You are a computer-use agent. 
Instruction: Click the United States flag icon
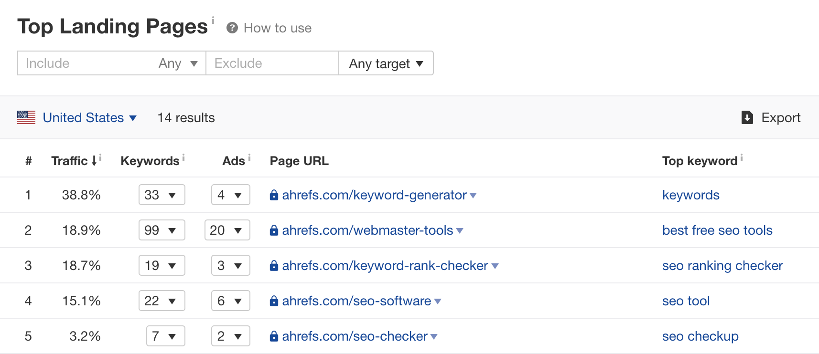[26, 117]
